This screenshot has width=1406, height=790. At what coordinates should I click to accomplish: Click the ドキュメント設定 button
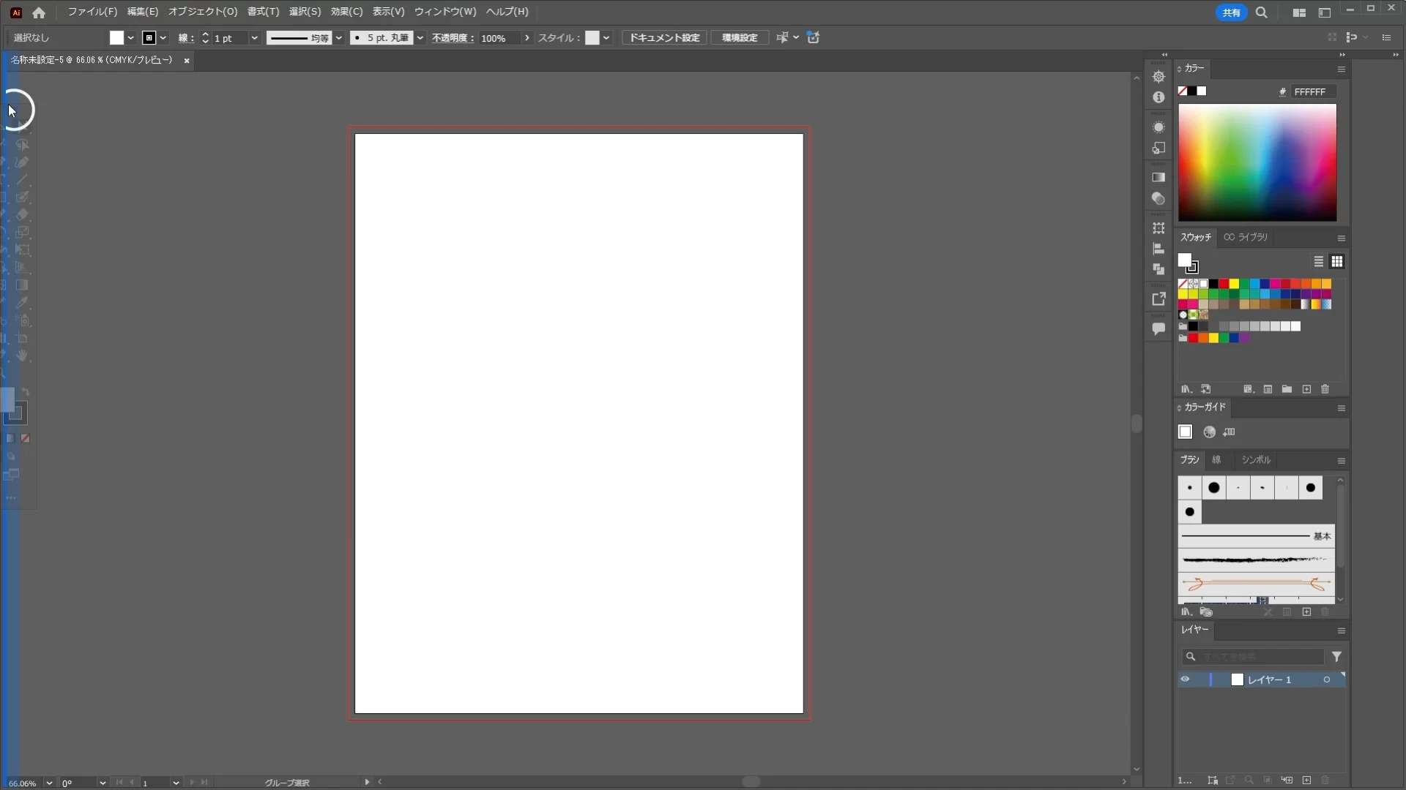[x=664, y=38]
